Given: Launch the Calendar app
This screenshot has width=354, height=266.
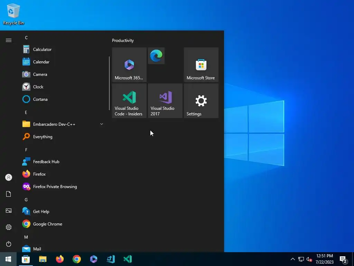Looking at the screenshot, I should point(63,62).
